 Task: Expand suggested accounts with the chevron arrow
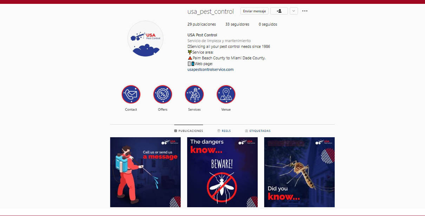[x=294, y=11]
